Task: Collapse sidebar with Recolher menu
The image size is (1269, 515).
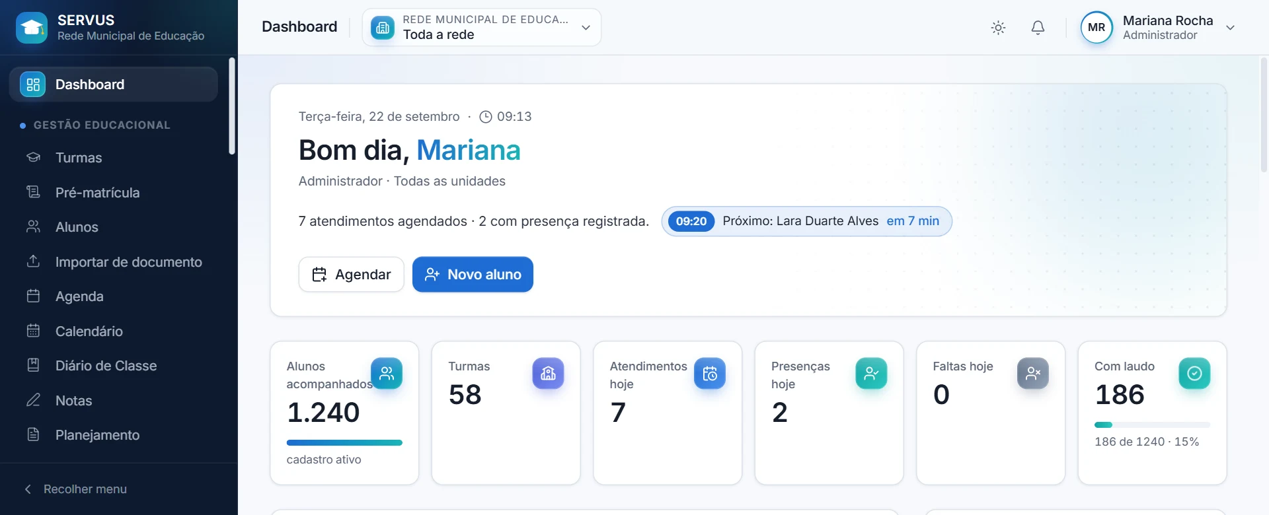Action: coord(75,489)
